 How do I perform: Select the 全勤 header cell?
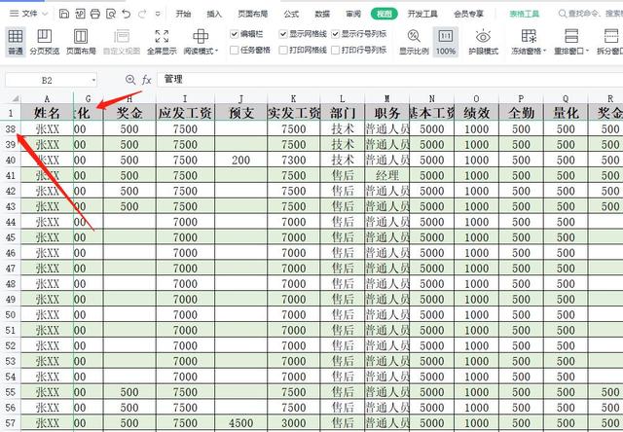521,113
